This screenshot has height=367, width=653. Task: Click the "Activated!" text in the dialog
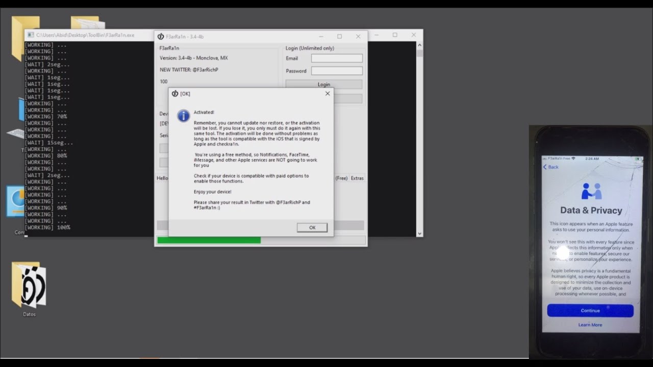click(204, 112)
